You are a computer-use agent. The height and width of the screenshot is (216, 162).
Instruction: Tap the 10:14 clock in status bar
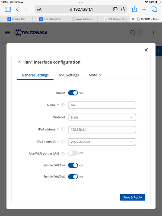[4, 2]
